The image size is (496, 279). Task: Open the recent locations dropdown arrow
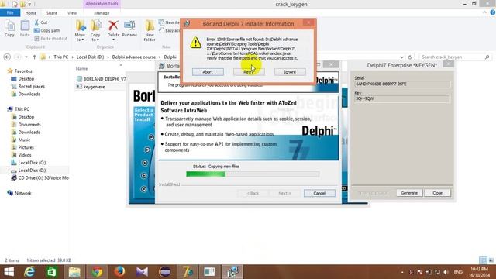26,57
